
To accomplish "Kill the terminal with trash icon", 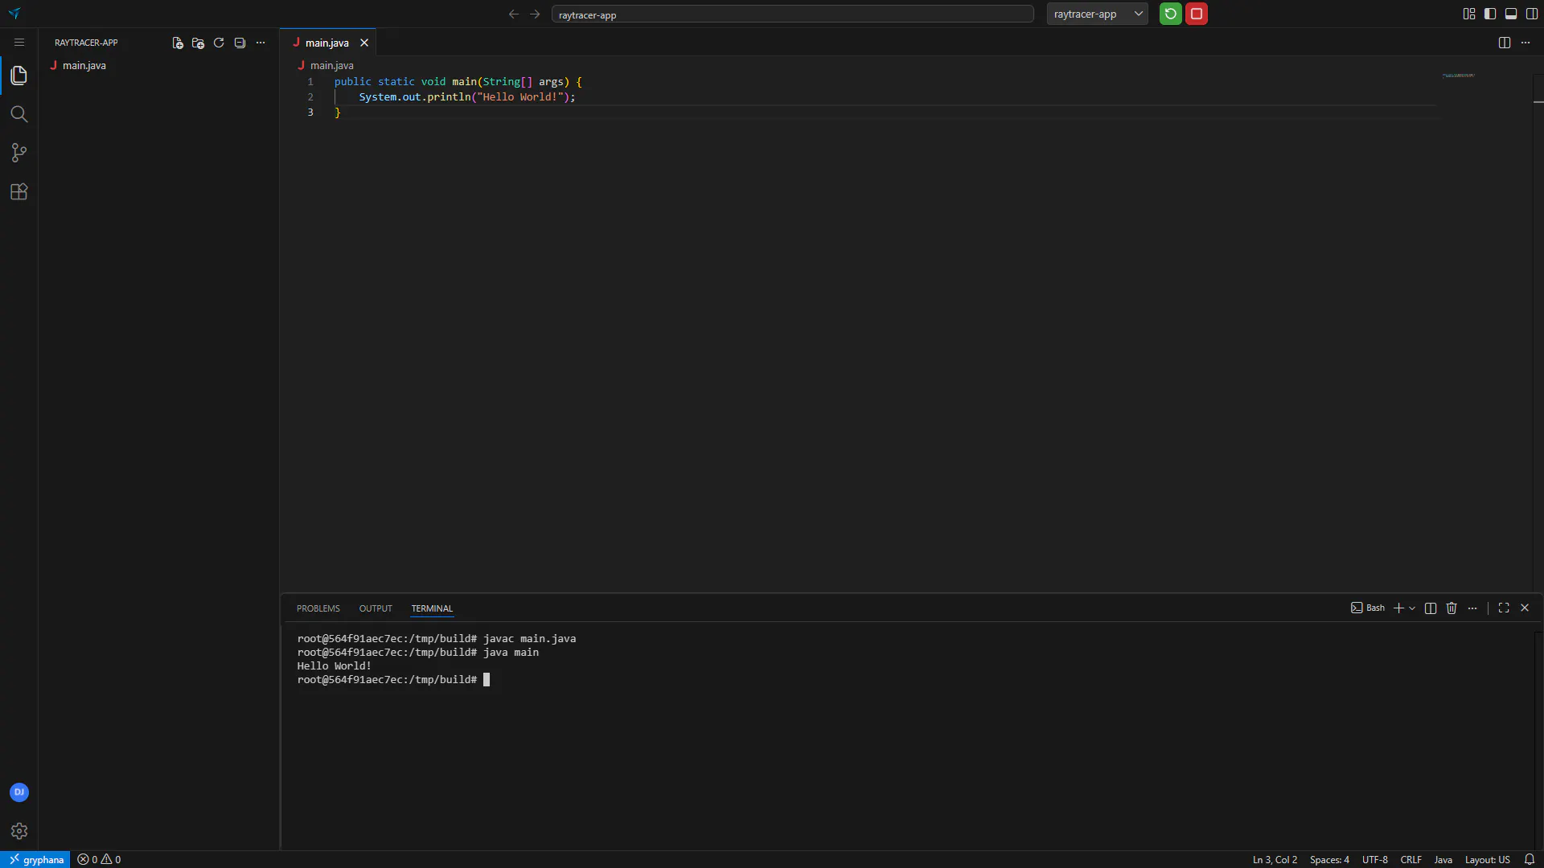I will (1452, 608).
